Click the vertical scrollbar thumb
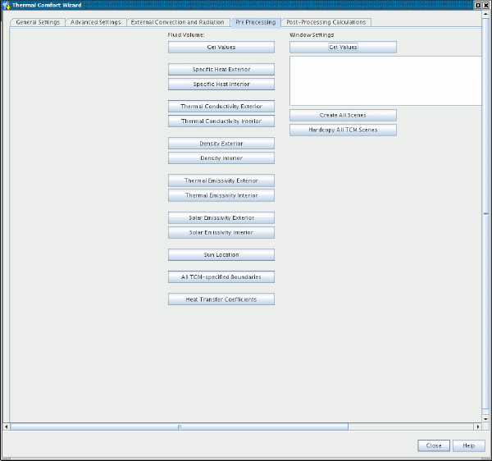 [x=485, y=214]
